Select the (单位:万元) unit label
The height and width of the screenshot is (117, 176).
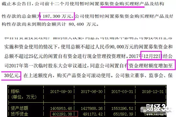pyautogui.click(x=24, y=97)
